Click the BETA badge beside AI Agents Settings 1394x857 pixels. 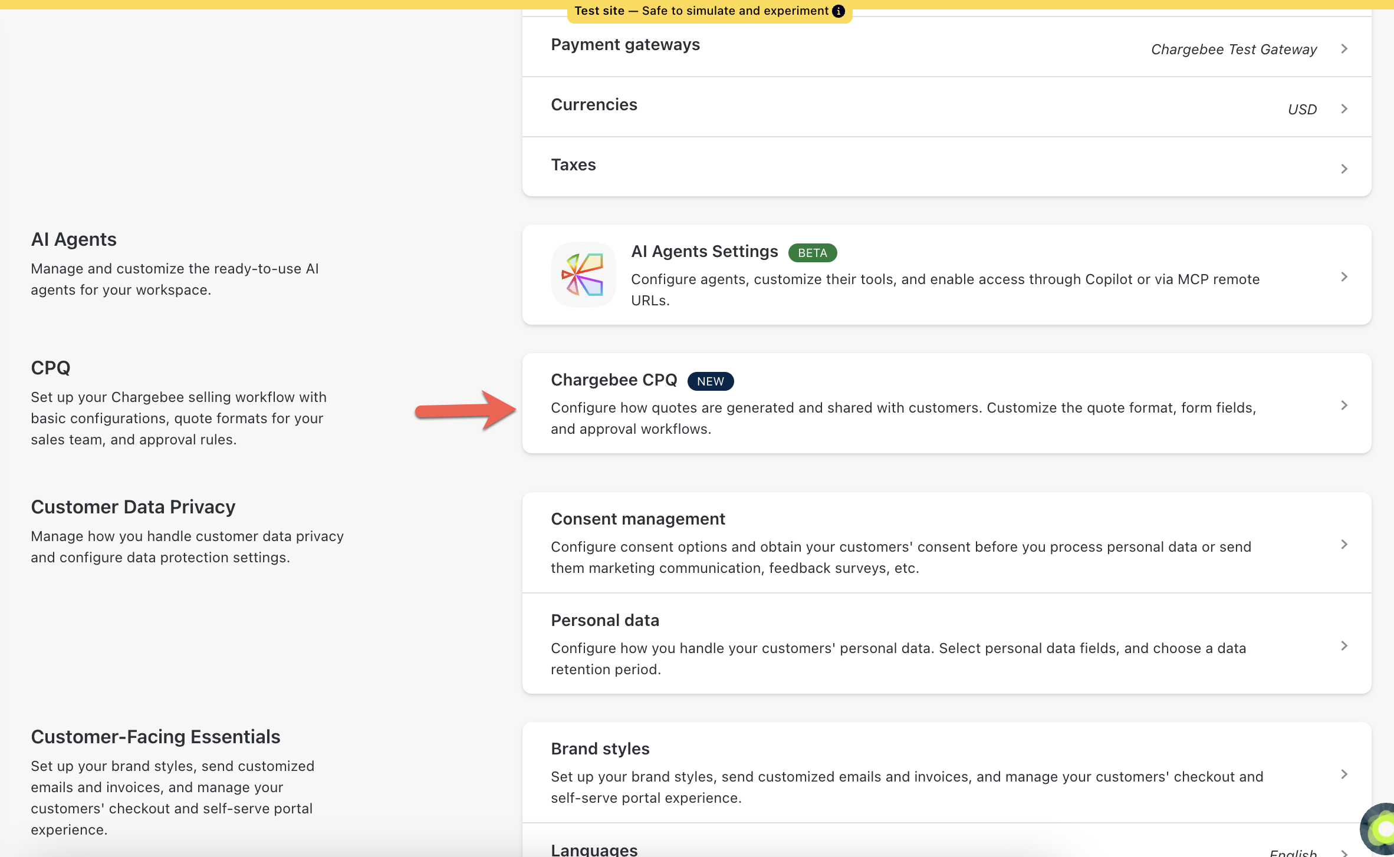click(x=812, y=253)
